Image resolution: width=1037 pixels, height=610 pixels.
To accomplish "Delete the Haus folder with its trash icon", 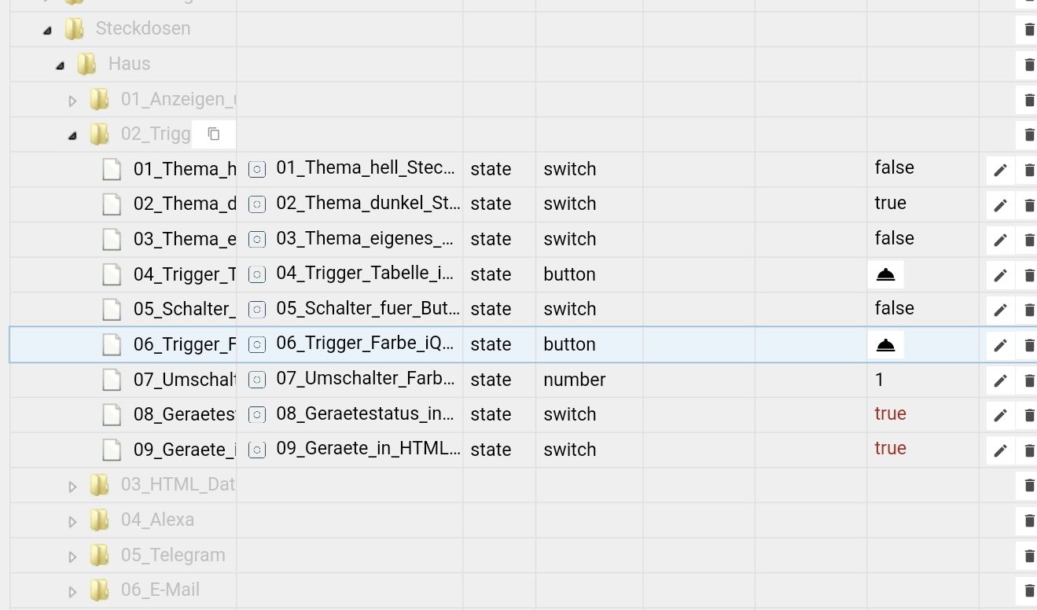I will tap(1028, 65).
